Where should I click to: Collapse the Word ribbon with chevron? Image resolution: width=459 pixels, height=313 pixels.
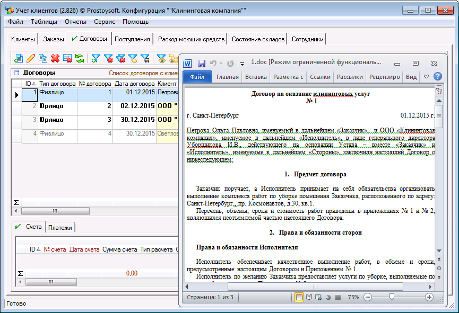pos(426,77)
